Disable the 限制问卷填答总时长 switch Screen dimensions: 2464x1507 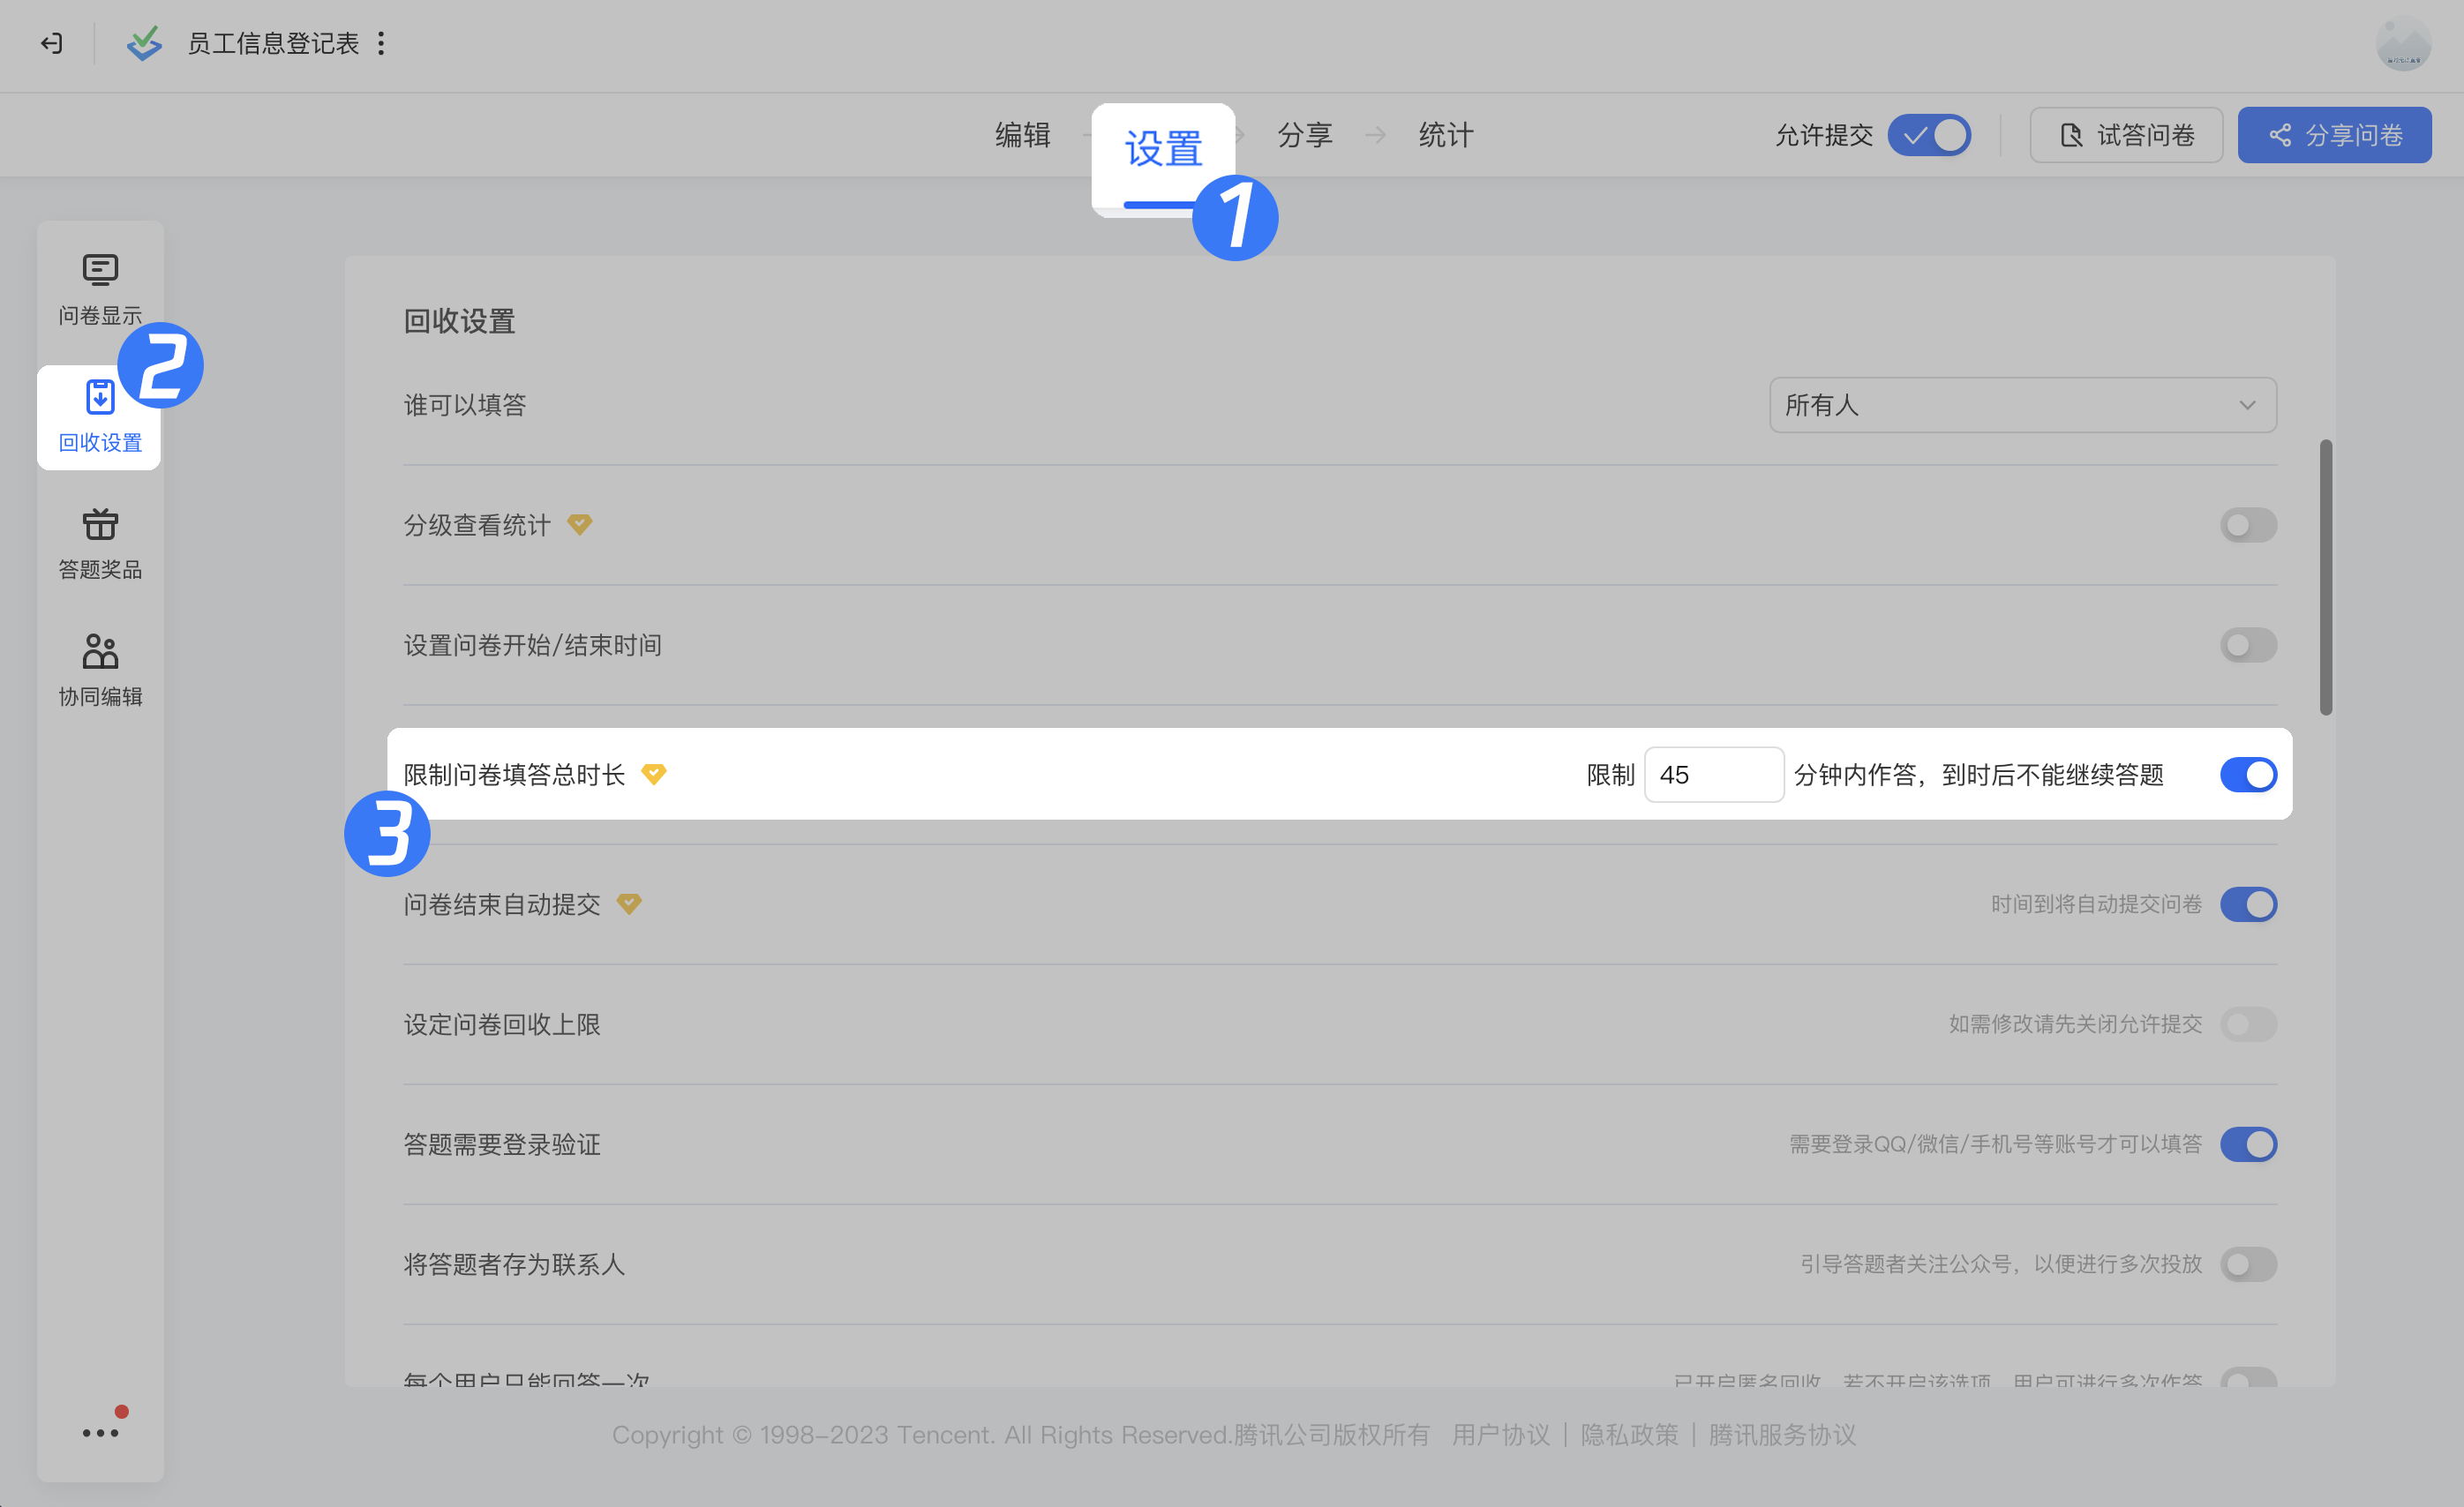[2247, 774]
